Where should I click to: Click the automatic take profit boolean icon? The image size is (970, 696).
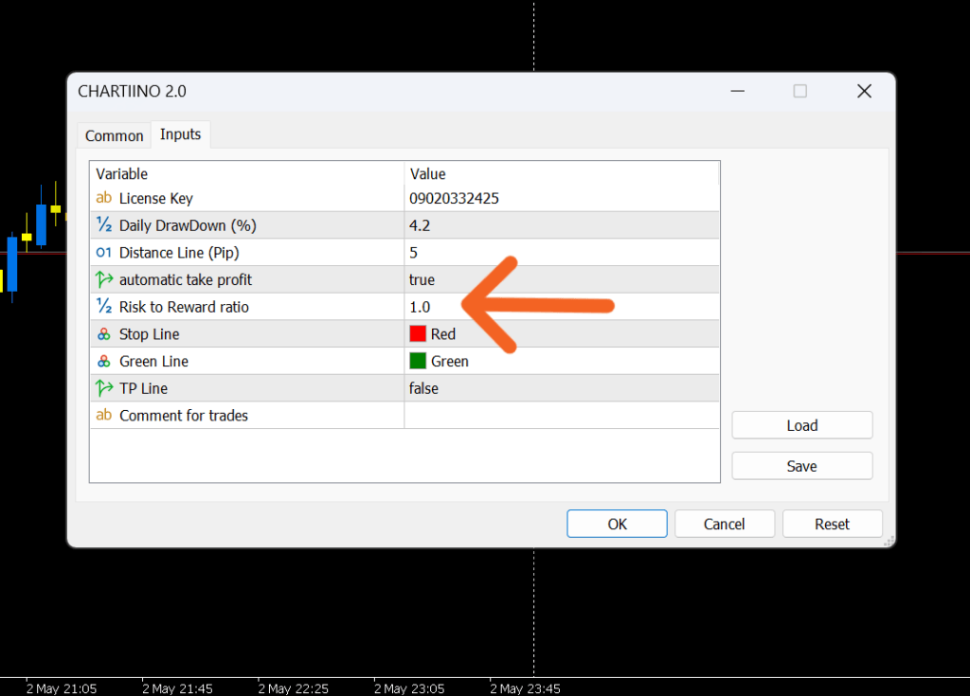coord(104,279)
